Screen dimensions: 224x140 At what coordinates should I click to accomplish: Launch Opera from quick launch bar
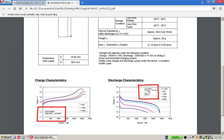pyautogui.click(x=19, y=137)
